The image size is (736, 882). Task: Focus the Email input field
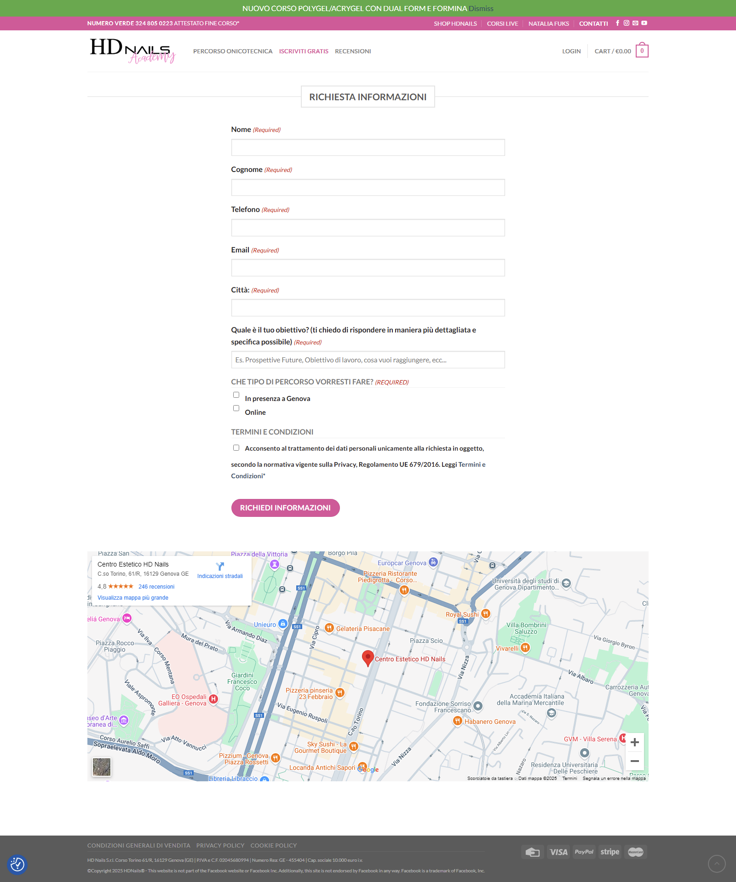pyautogui.click(x=368, y=268)
